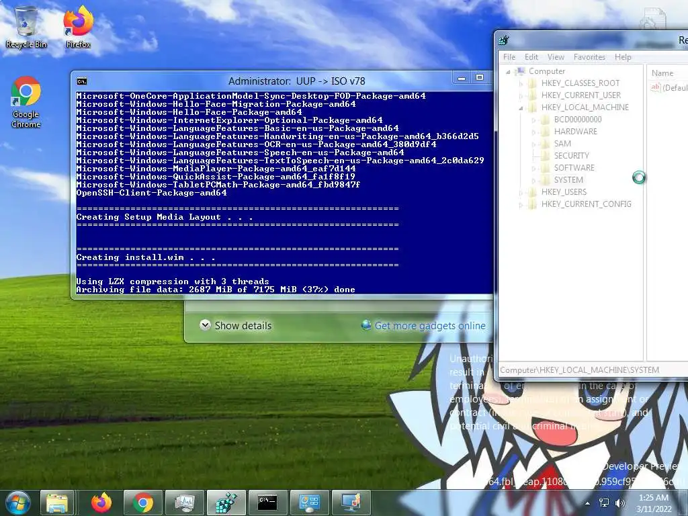
Task: Click the OpenSSH-Client-Package-amd64 line
Action: pos(151,193)
